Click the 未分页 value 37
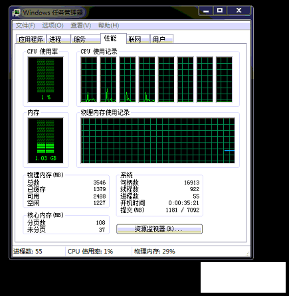This screenshot has width=289, height=296. [102, 230]
